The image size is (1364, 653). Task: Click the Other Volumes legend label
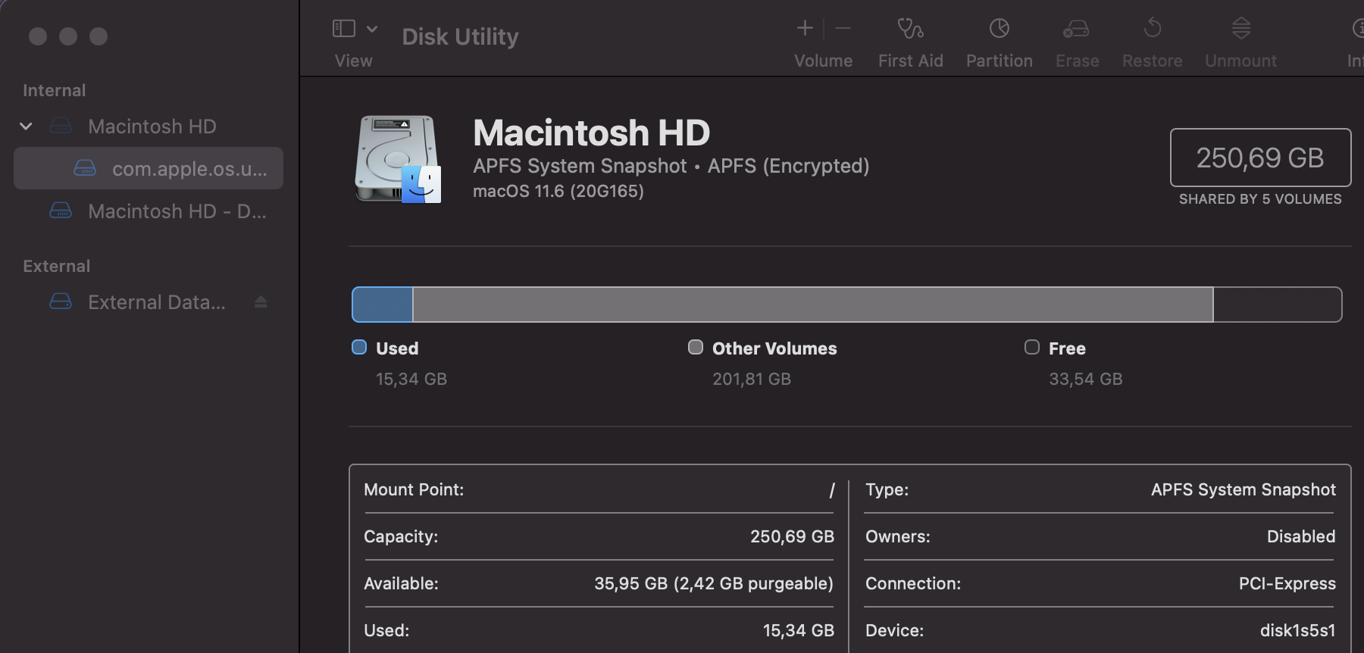click(774, 348)
